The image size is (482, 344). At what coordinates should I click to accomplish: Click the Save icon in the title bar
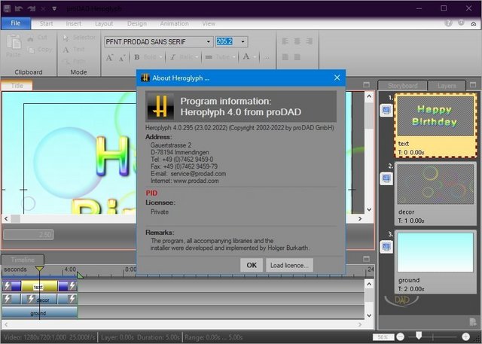coord(7,8)
